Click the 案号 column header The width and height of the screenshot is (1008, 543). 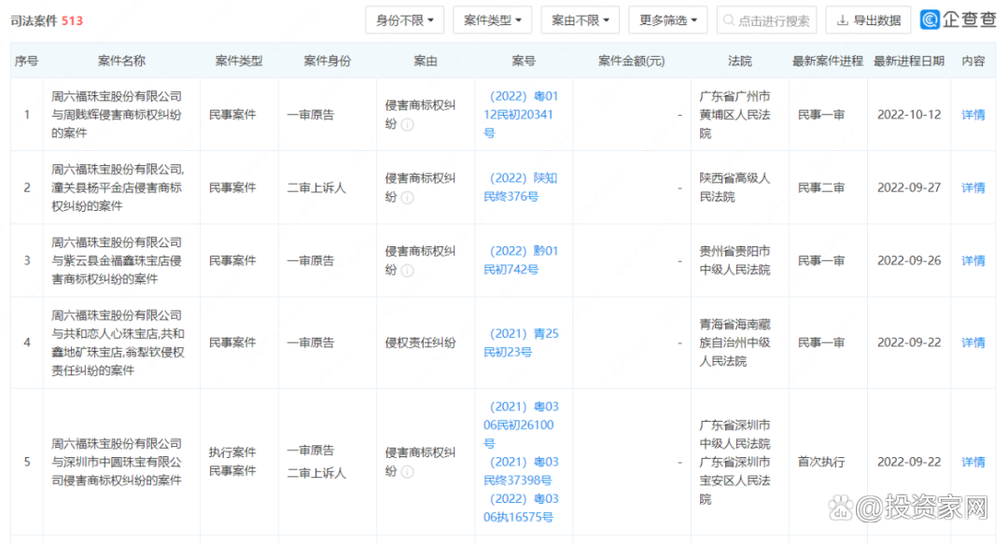[x=524, y=61]
